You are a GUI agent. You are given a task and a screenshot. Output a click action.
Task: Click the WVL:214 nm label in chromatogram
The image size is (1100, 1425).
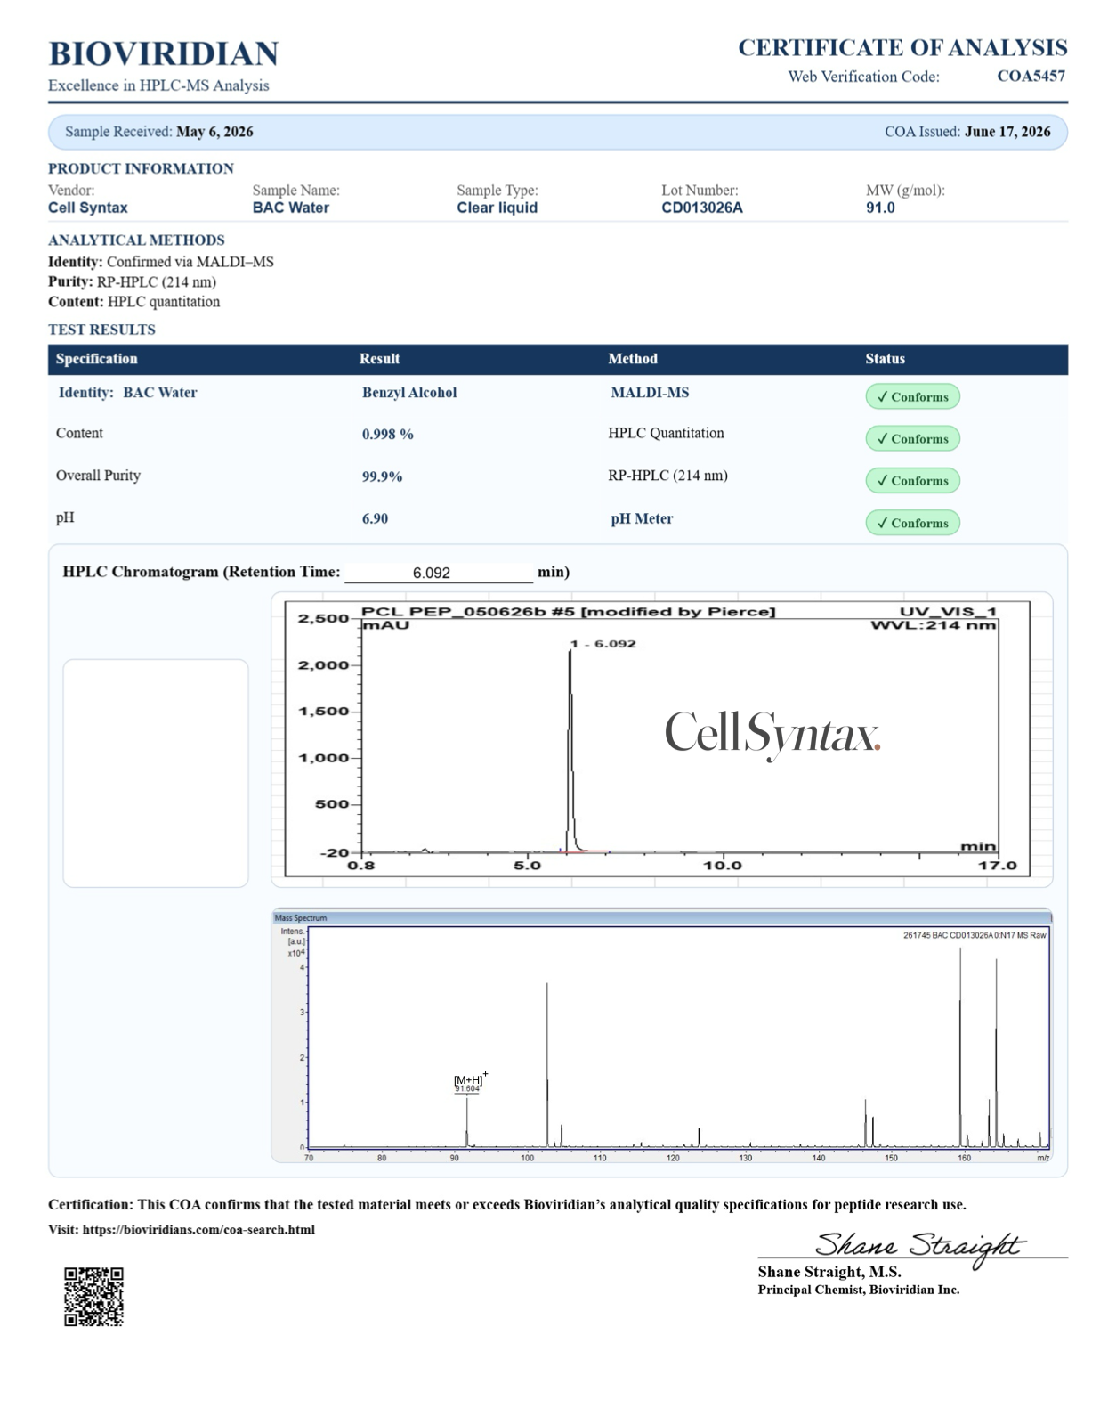[933, 625]
